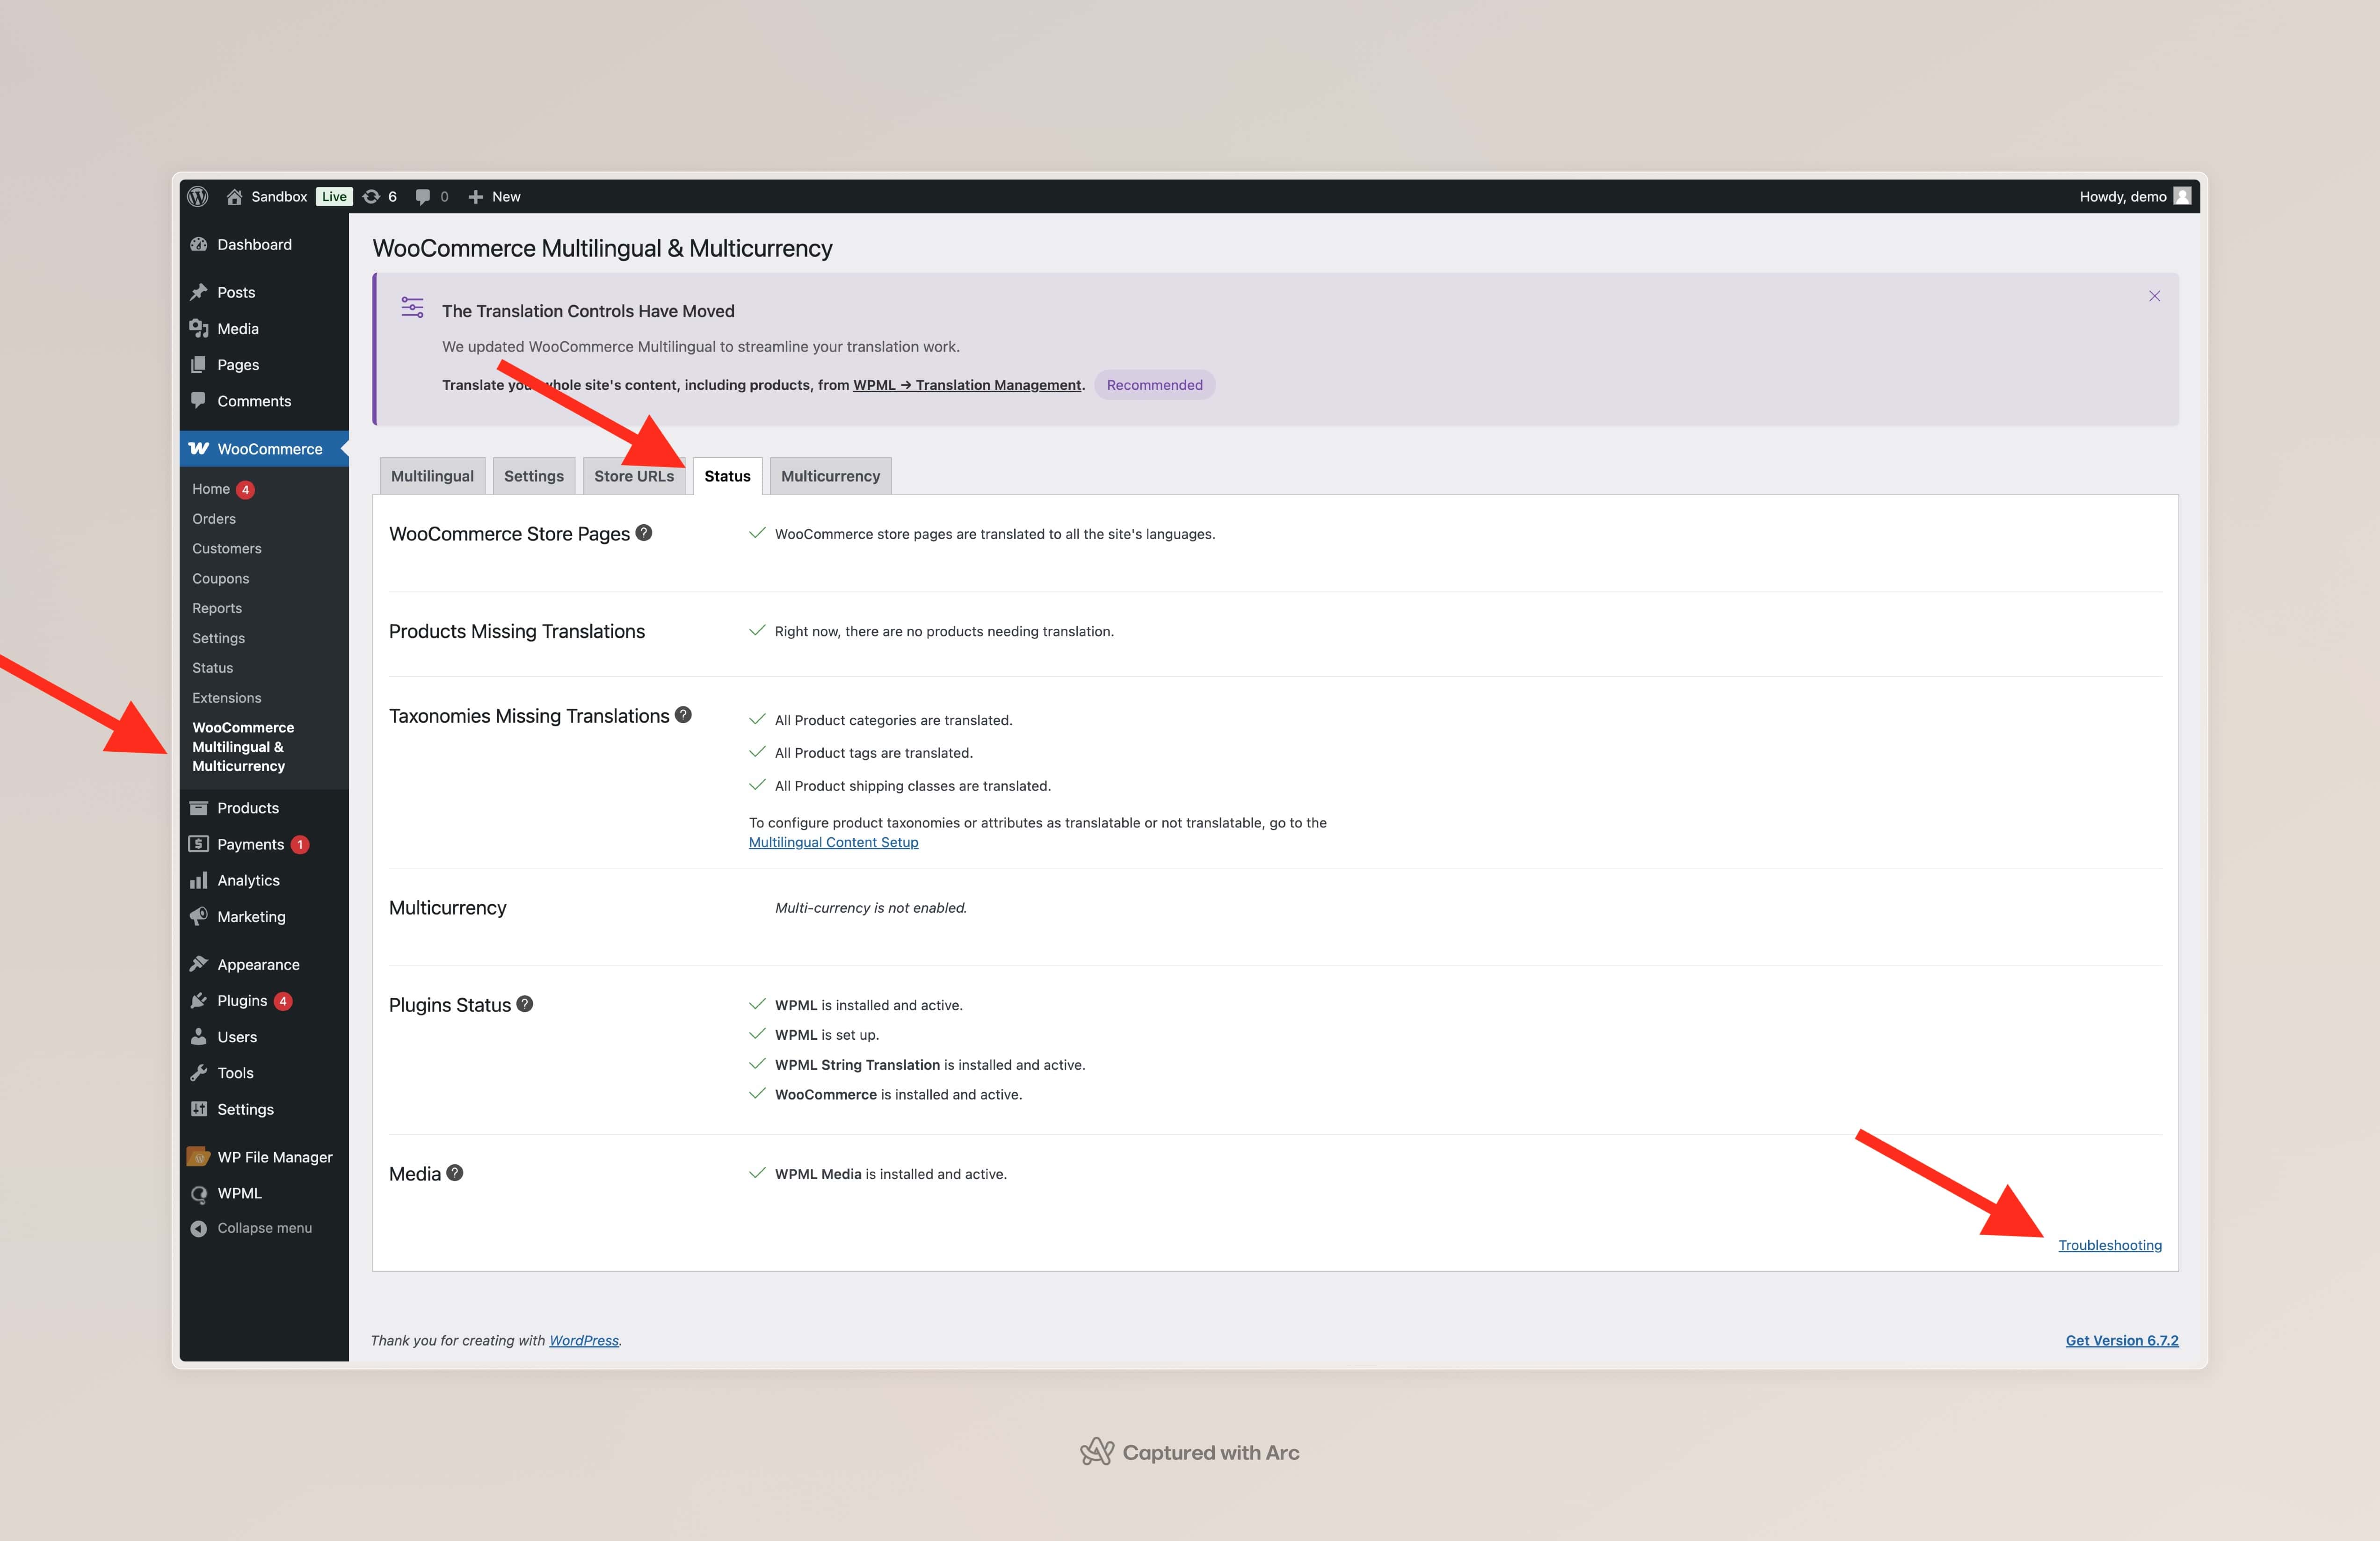Click the WordPress logo icon
The width and height of the screenshot is (2380, 1541).
tap(198, 196)
